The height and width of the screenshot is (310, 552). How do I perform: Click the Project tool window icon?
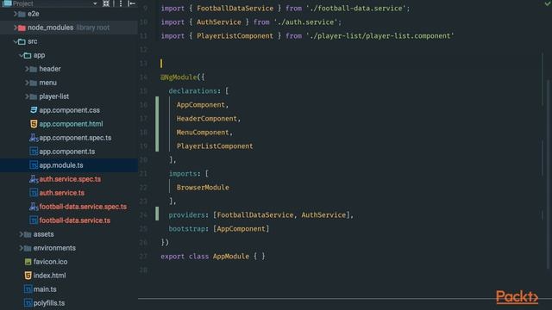pyautogui.click(x=7, y=3)
